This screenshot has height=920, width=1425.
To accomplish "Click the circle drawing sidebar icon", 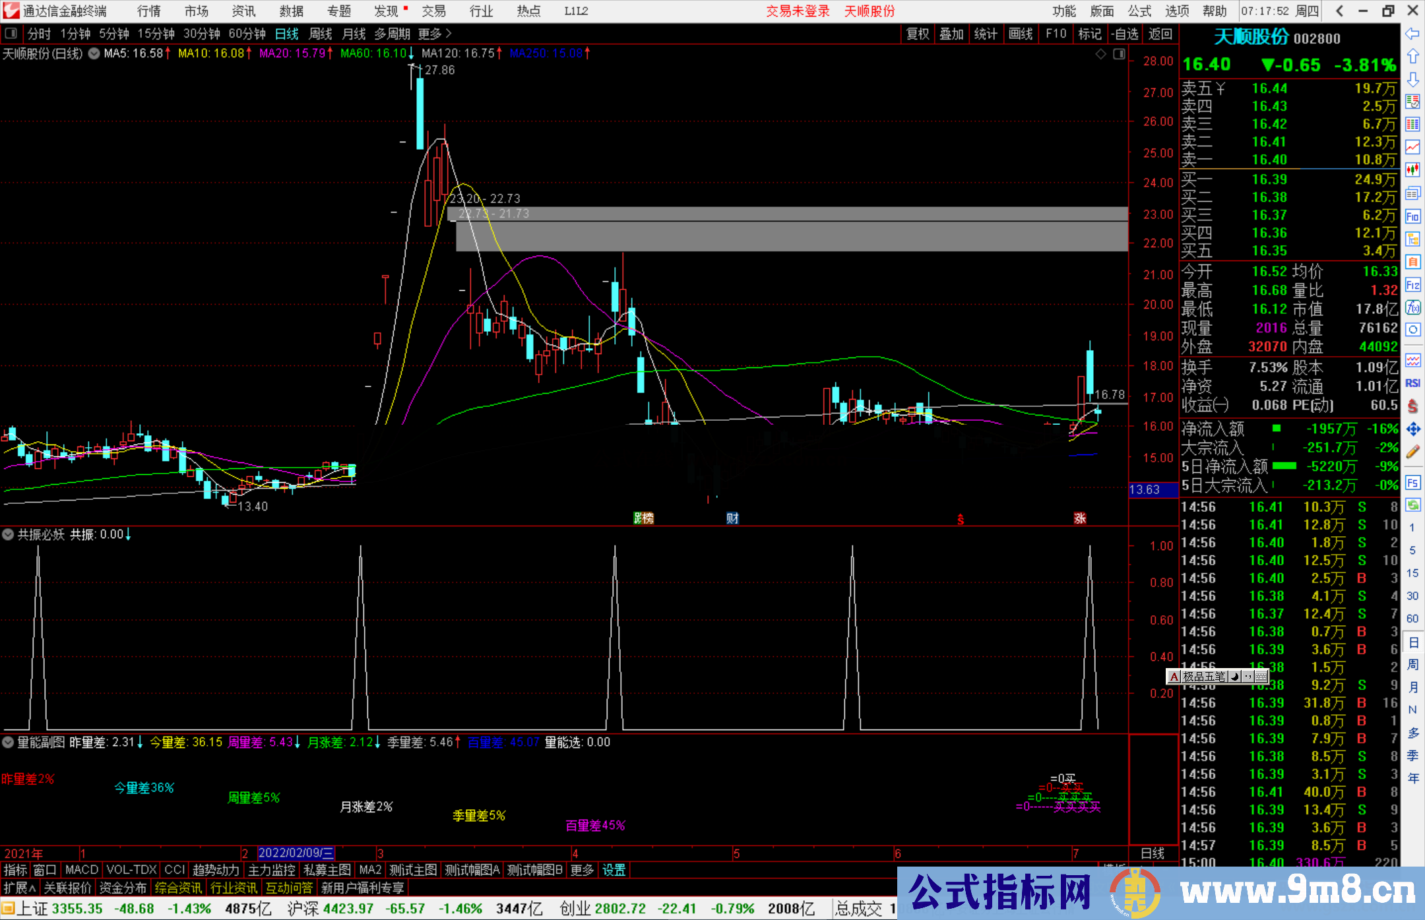I will pyautogui.click(x=1412, y=330).
